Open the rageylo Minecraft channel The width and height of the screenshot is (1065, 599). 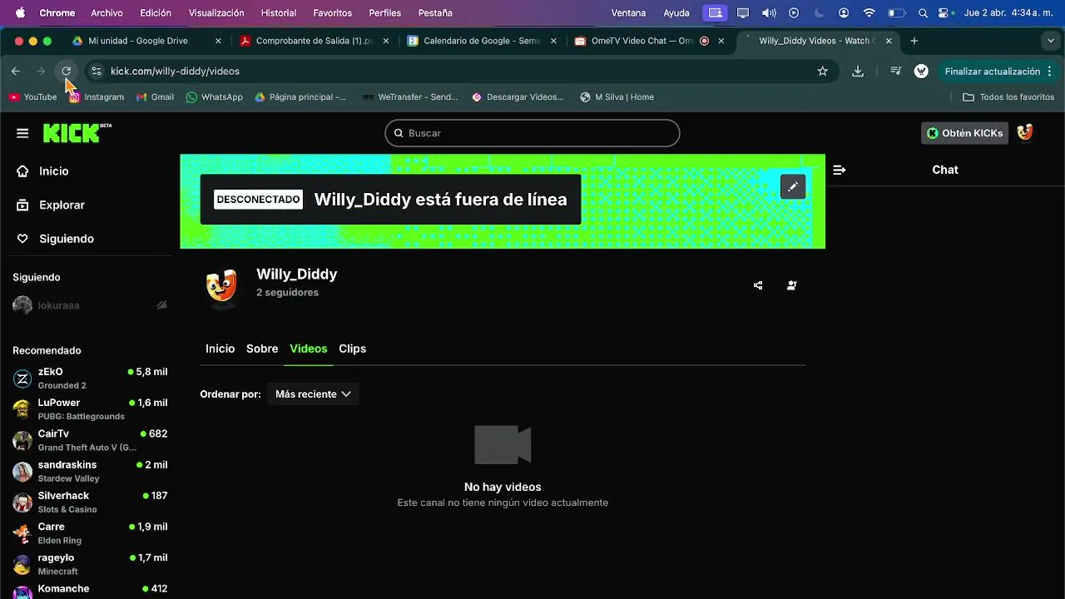[x=90, y=564]
